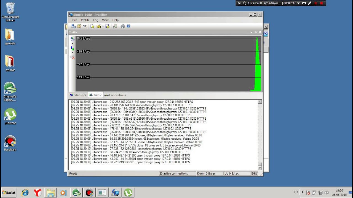The image size is (353, 198).
Task: Select the gereksiz folder on the desktop
Action: click(10, 37)
